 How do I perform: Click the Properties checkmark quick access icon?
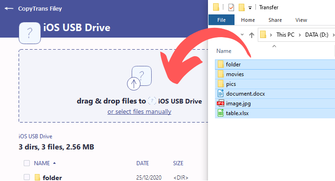[x=231, y=7]
